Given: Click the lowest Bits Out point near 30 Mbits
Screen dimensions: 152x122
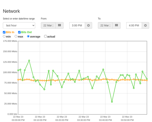Looking at the screenshot, I should coord(112,102).
